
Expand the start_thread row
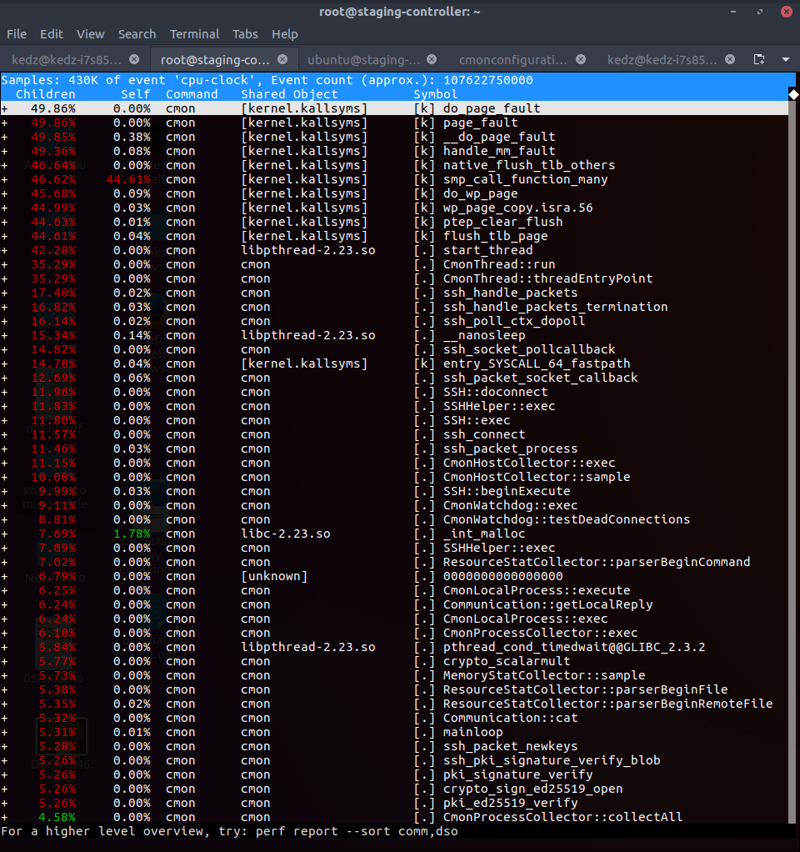point(4,250)
